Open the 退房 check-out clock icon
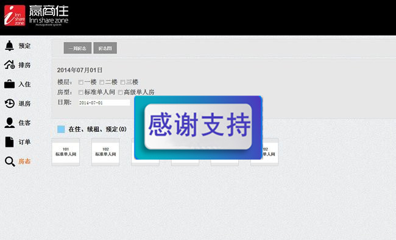Image resolution: width=396 pixels, height=240 pixels. [10, 104]
